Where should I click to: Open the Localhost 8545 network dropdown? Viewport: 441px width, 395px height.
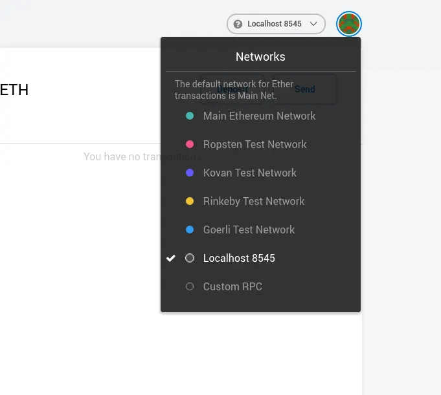tap(276, 24)
